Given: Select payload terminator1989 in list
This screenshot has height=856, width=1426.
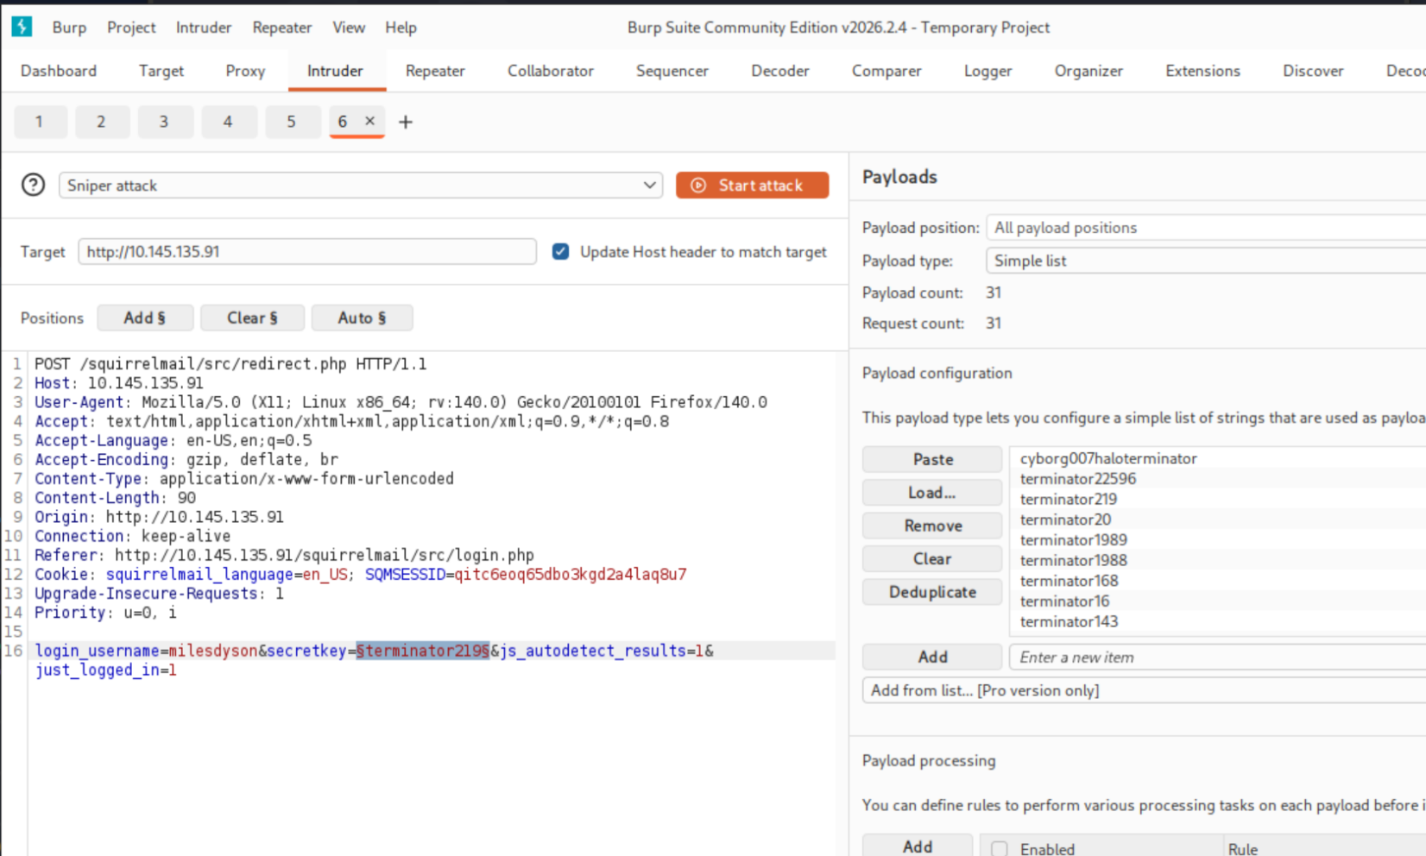Looking at the screenshot, I should pos(1073,540).
